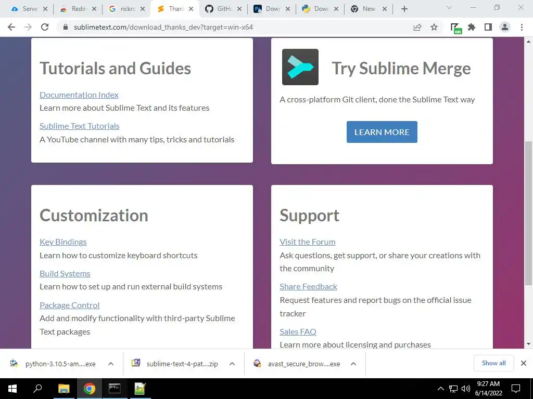The height and width of the screenshot is (399, 533).
Task: Open the avast_secure_browser exe download
Action: pos(297,364)
